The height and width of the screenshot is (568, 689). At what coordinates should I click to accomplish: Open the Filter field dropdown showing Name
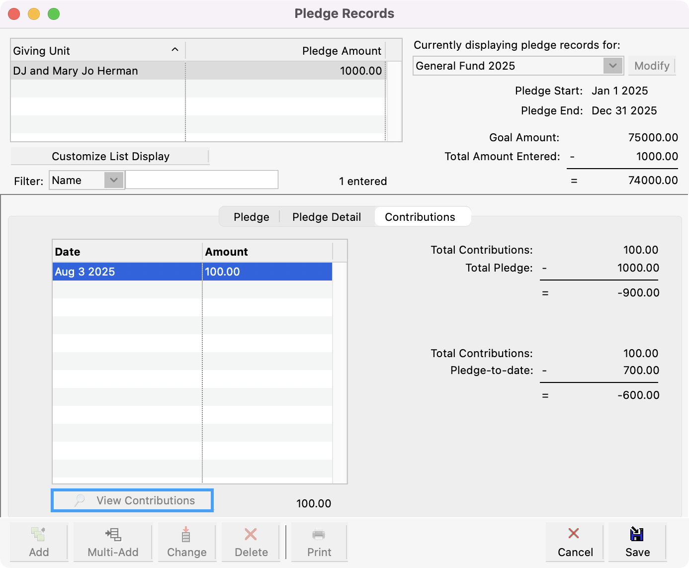click(115, 180)
